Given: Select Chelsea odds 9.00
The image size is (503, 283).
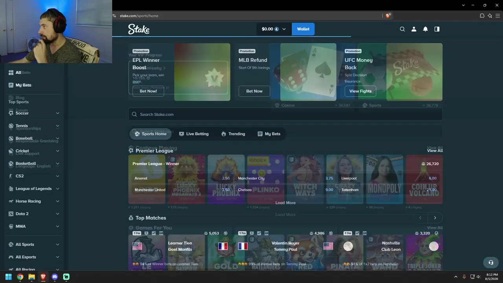Looking at the screenshot, I should [285, 190].
